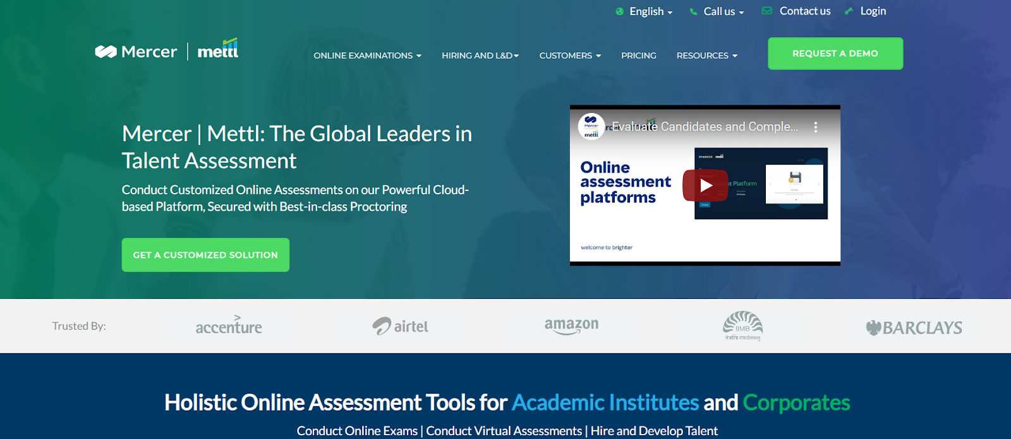
Task: Click the IIMB logo
Action: (x=742, y=326)
